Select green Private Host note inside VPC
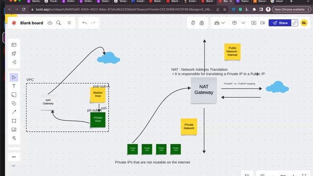This screenshot has height=176, width=313. pos(98,119)
